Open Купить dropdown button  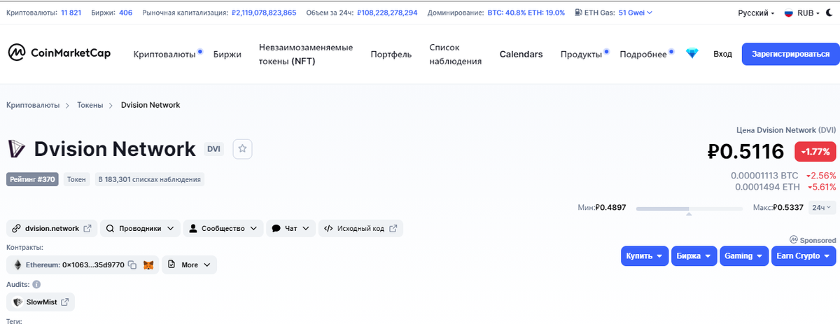click(x=644, y=256)
